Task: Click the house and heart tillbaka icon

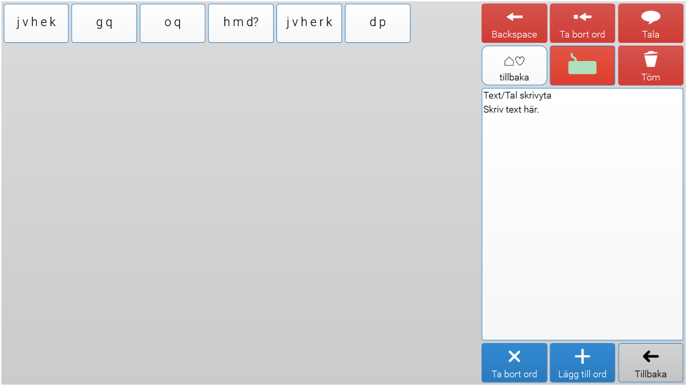Action: click(x=514, y=62)
